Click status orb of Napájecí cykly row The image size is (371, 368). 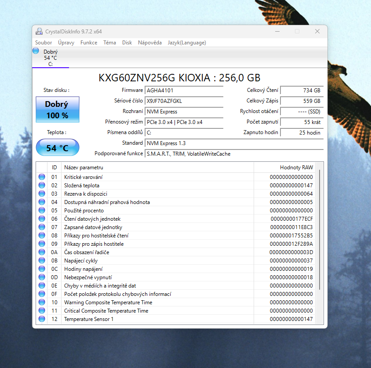(x=42, y=261)
